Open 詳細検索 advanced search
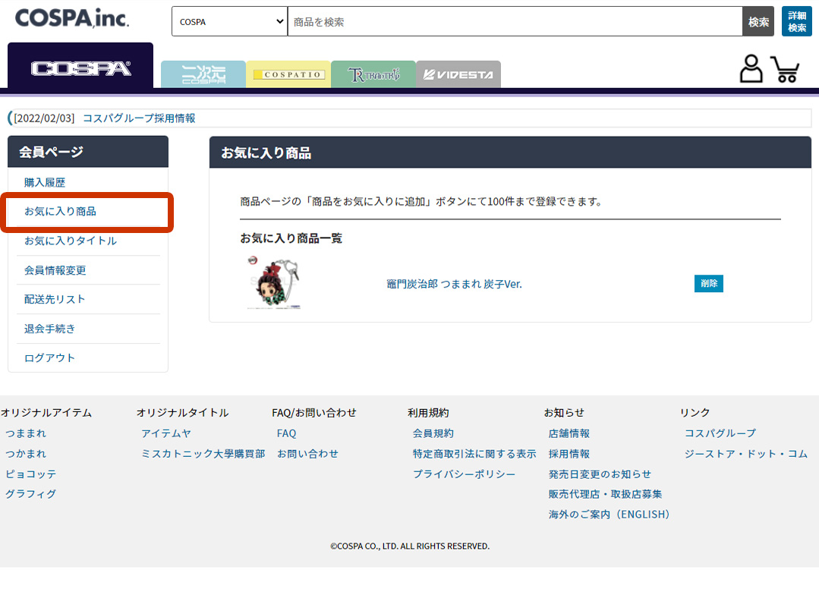The image size is (819, 592). tap(796, 22)
